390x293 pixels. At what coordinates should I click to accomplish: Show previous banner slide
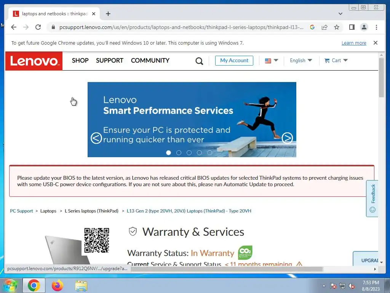click(96, 138)
